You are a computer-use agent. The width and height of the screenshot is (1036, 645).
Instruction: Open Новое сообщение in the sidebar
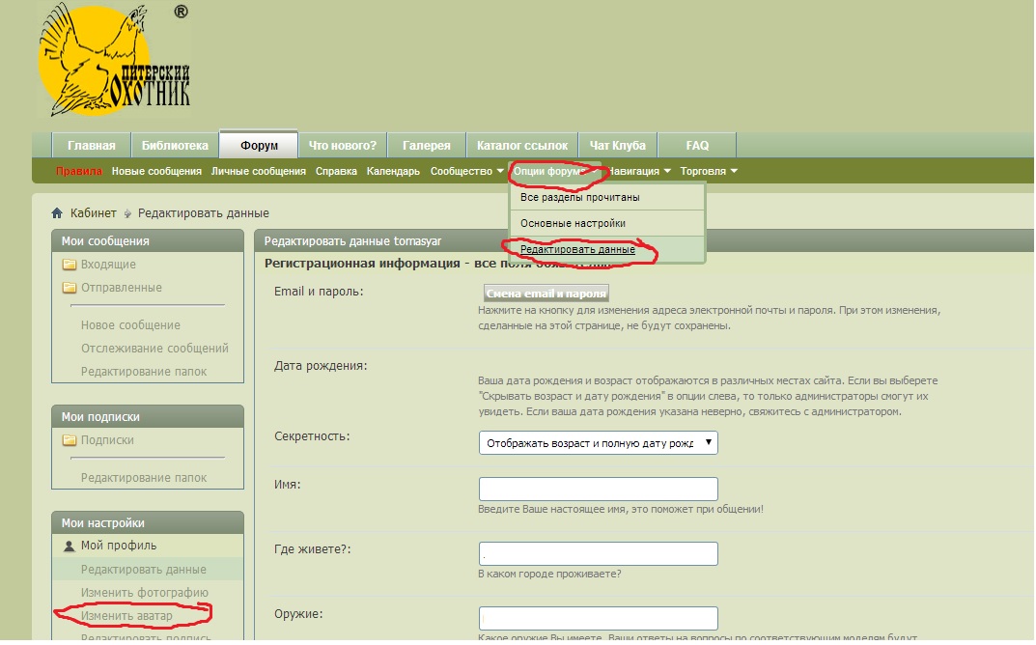pyautogui.click(x=130, y=325)
